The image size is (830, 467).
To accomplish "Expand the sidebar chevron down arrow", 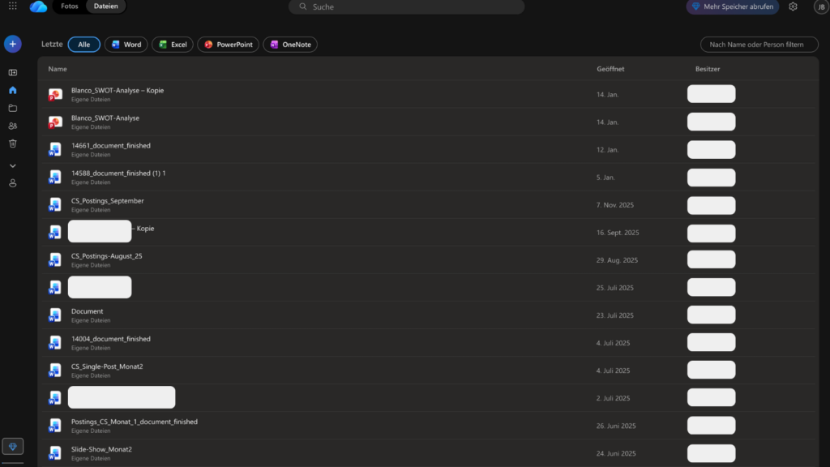I will pyautogui.click(x=12, y=165).
